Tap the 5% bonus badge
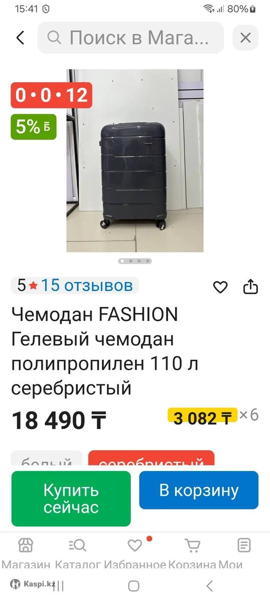This screenshot has width=270, height=602. 34,127
